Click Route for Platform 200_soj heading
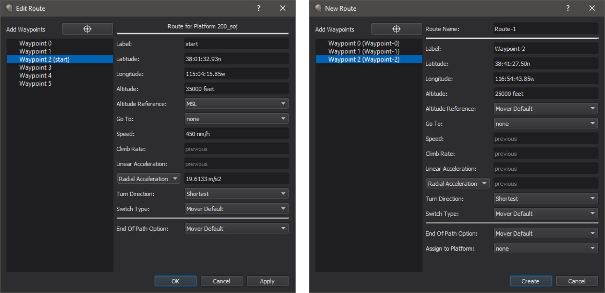 click(202, 26)
